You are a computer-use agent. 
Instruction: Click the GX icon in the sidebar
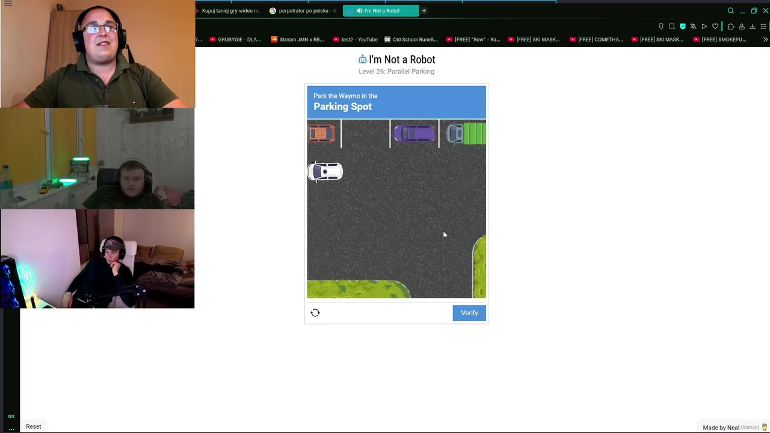point(11,416)
